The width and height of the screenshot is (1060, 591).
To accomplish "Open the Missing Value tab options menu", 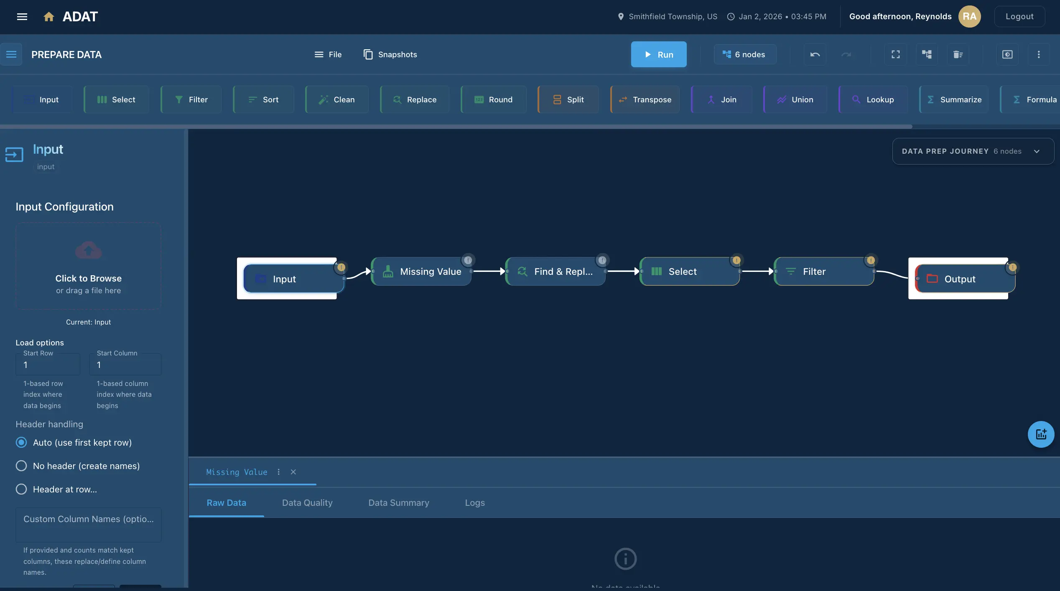I will click(279, 472).
